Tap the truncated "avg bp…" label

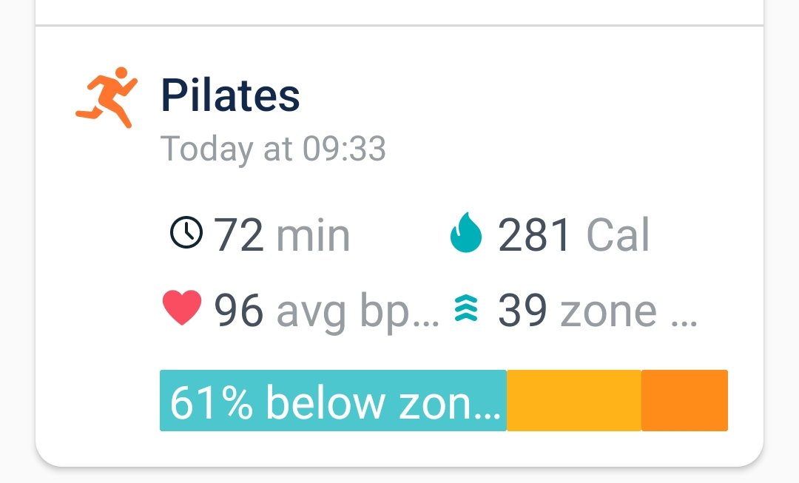tap(357, 312)
